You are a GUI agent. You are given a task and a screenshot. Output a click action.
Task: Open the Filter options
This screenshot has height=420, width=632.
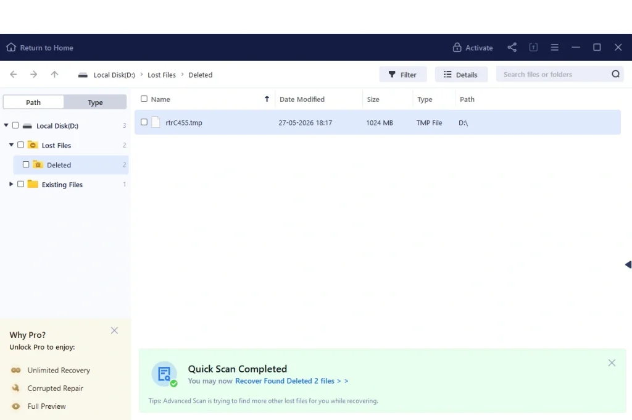(x=402, y=74)
